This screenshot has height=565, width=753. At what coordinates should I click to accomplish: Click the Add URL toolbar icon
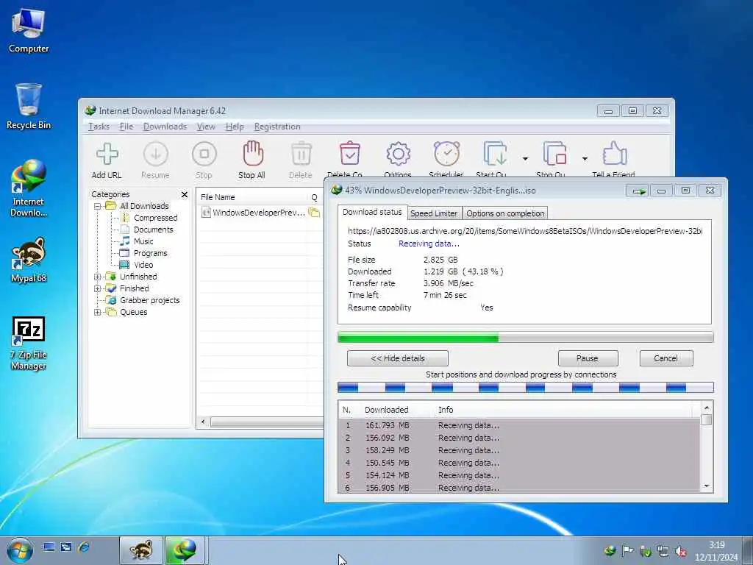coord(107,160)
